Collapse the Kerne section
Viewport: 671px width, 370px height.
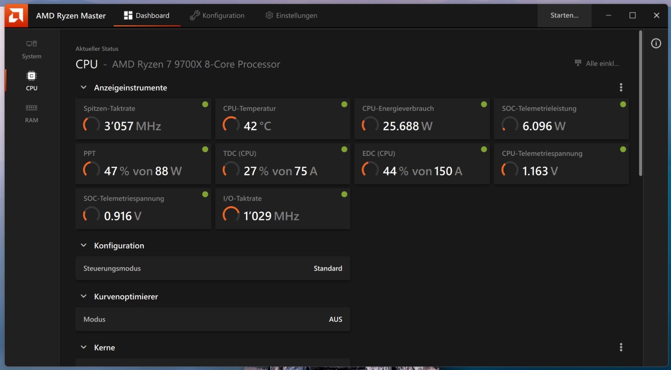[84, 347]
